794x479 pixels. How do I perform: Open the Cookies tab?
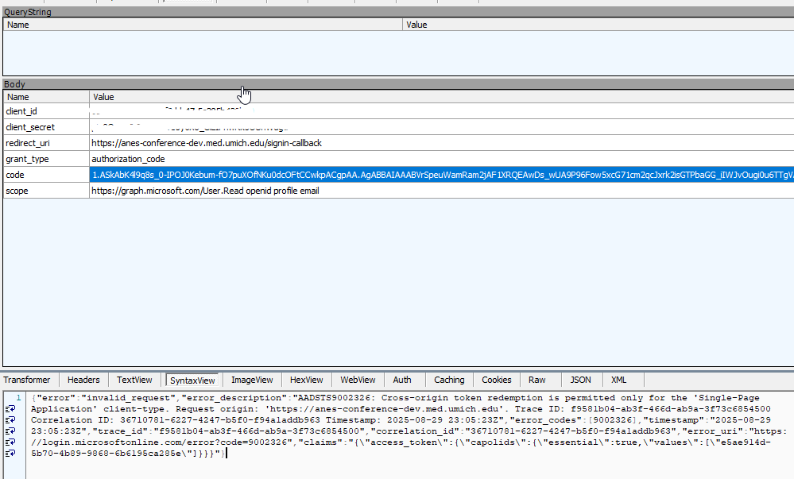pos(497,380)
